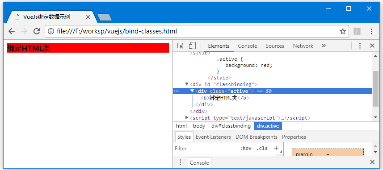Switch to the Console tab
This screenshot has height=170, width=383.
(248, 46)
